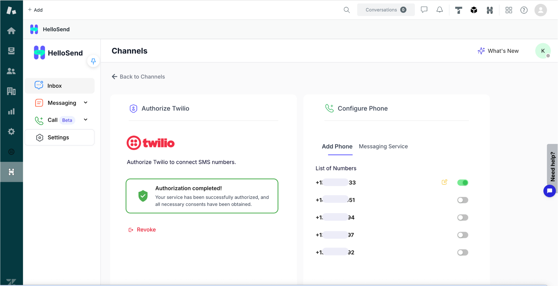
Task: Click the Authorization completed! message
Action: coord(202,196)
